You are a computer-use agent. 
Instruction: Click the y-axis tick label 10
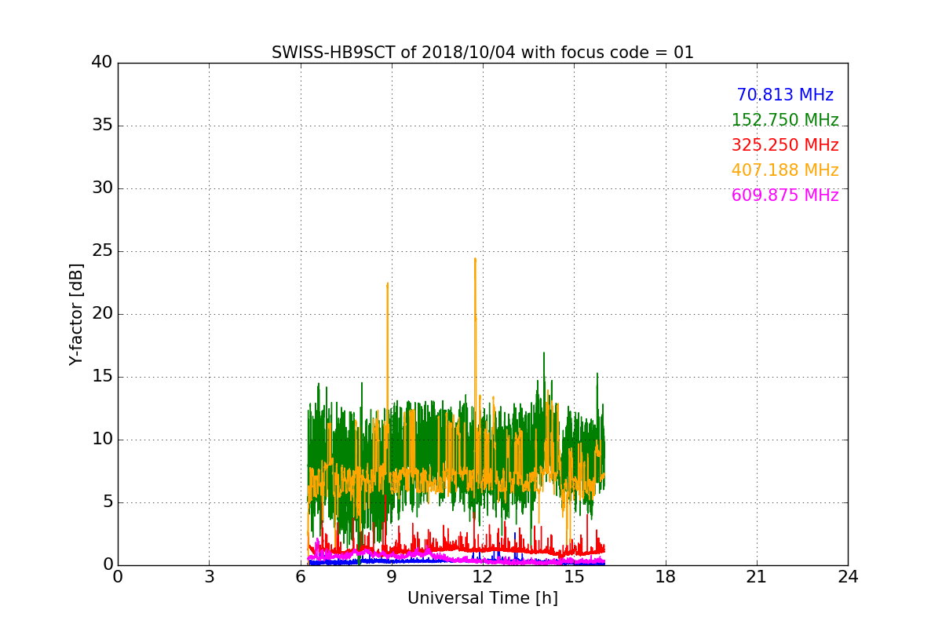tap(102, 440)
